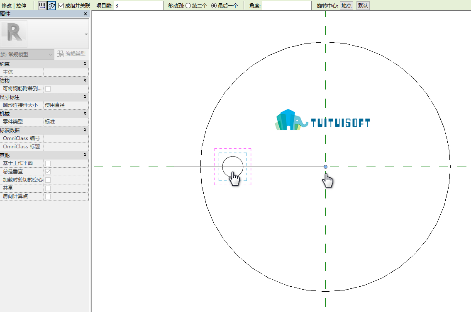Enable the 共享 checkbox

[48, 188]
